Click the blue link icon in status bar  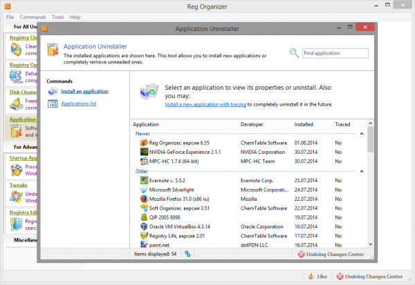tap(187, 254)
